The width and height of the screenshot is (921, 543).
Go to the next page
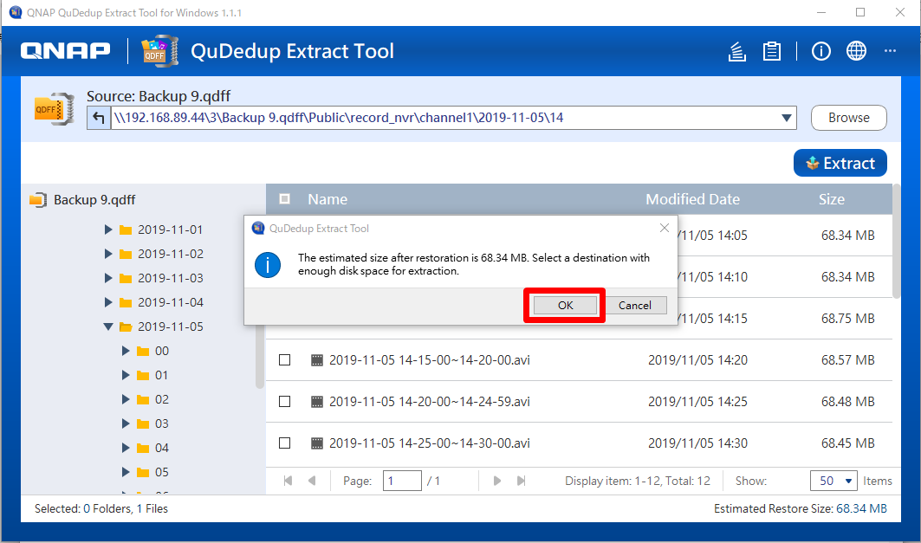tap(497, 481)
